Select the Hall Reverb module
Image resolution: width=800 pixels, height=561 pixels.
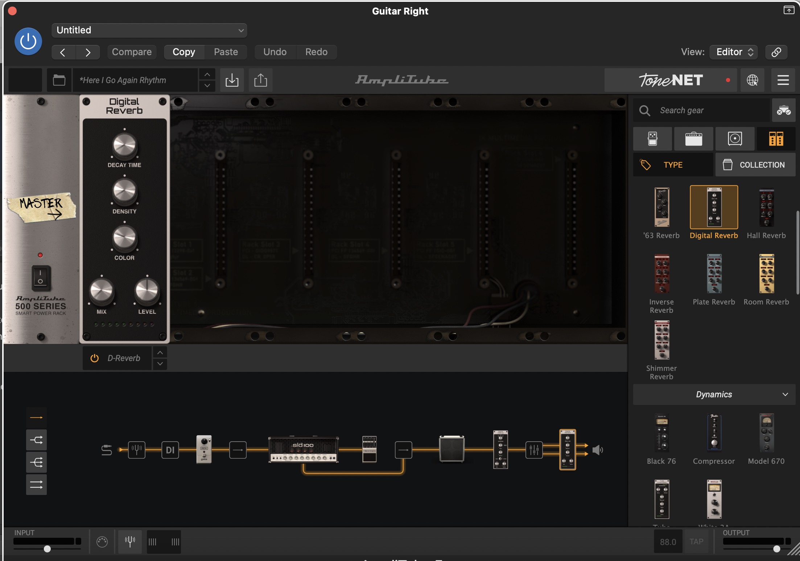(x=766, y=213)
